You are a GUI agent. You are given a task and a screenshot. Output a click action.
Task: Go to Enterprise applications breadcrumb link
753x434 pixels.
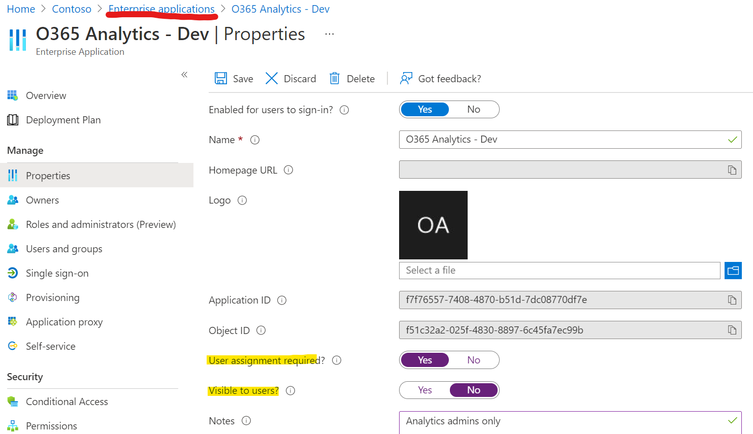click(161, 9)
